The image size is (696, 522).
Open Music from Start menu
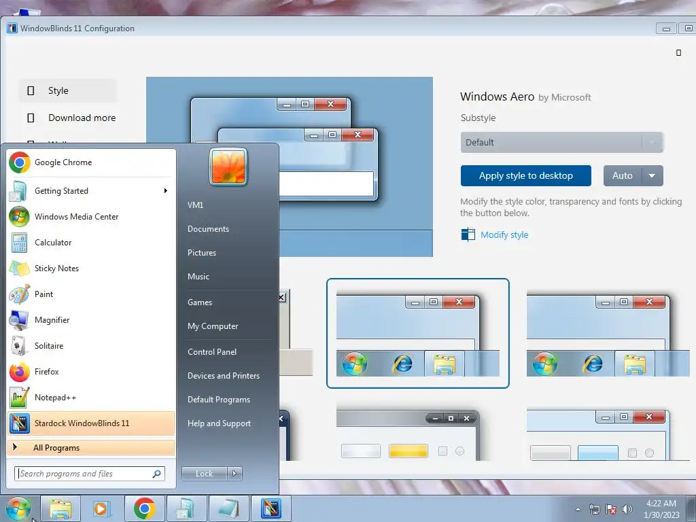198,277
